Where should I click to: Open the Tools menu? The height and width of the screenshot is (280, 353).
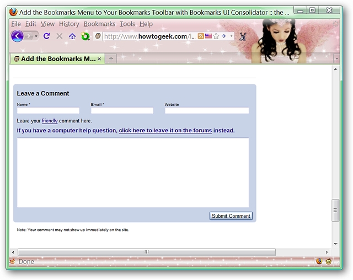coord(127,24)
